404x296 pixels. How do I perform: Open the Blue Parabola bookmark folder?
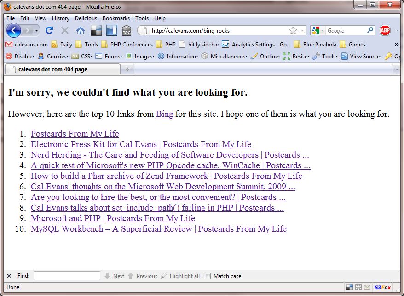pyautogui.click(x=315, y=45)
